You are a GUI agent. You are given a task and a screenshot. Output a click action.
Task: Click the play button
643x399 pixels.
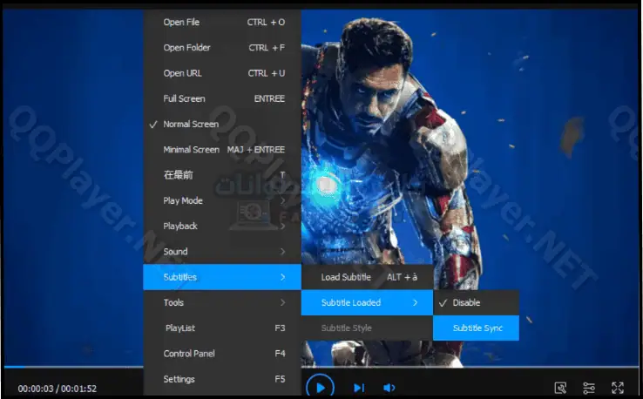320,387
